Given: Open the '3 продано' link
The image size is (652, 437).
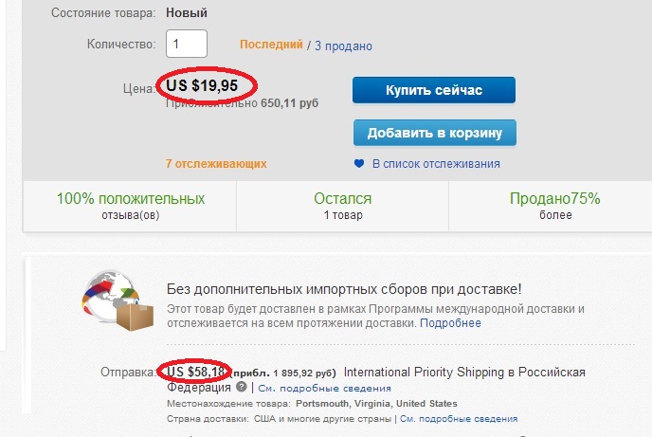Looking at the screenshot, I should (343, 46).
